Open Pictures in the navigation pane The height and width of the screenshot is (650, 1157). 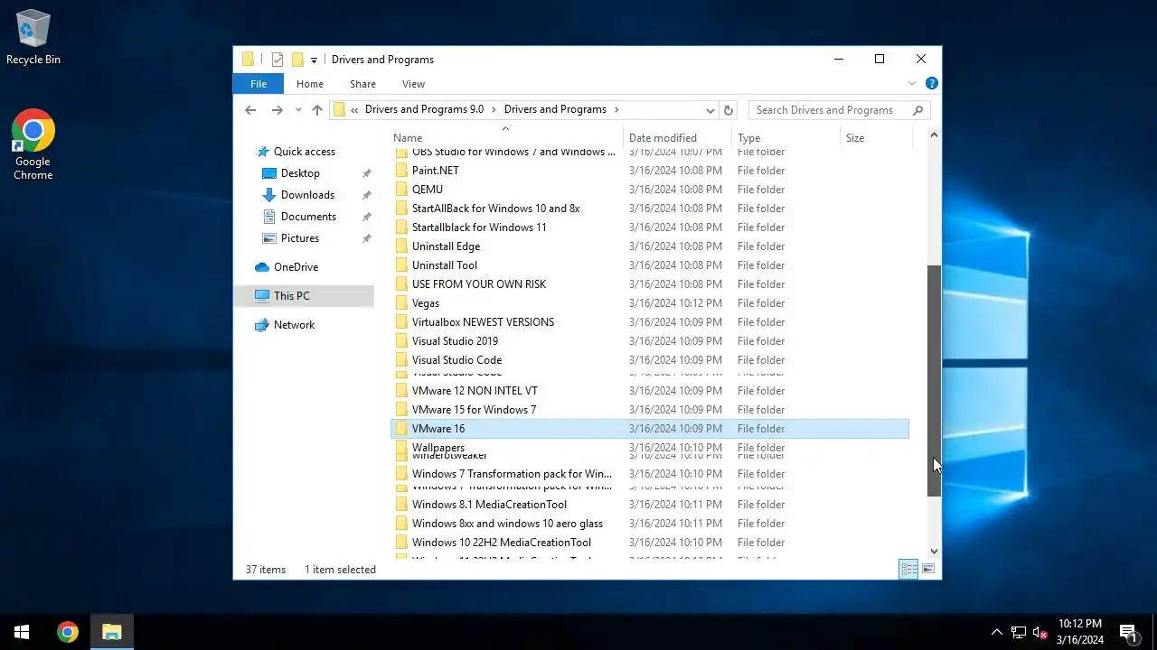300,238
